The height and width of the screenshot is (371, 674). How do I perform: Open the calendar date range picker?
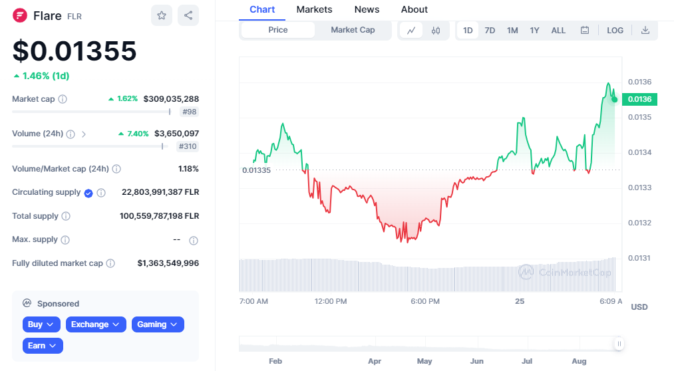tap(585, 31)
